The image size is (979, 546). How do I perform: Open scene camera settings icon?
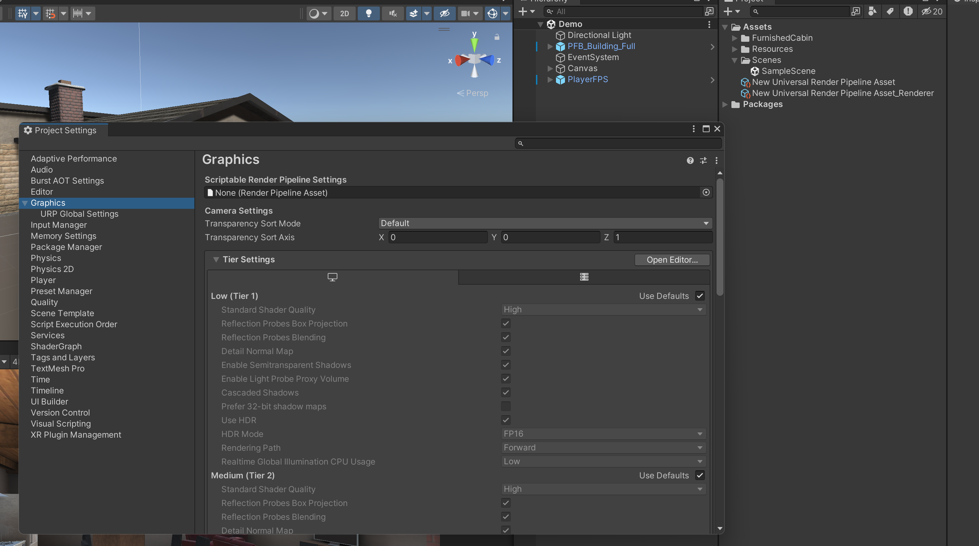[465, 14]
